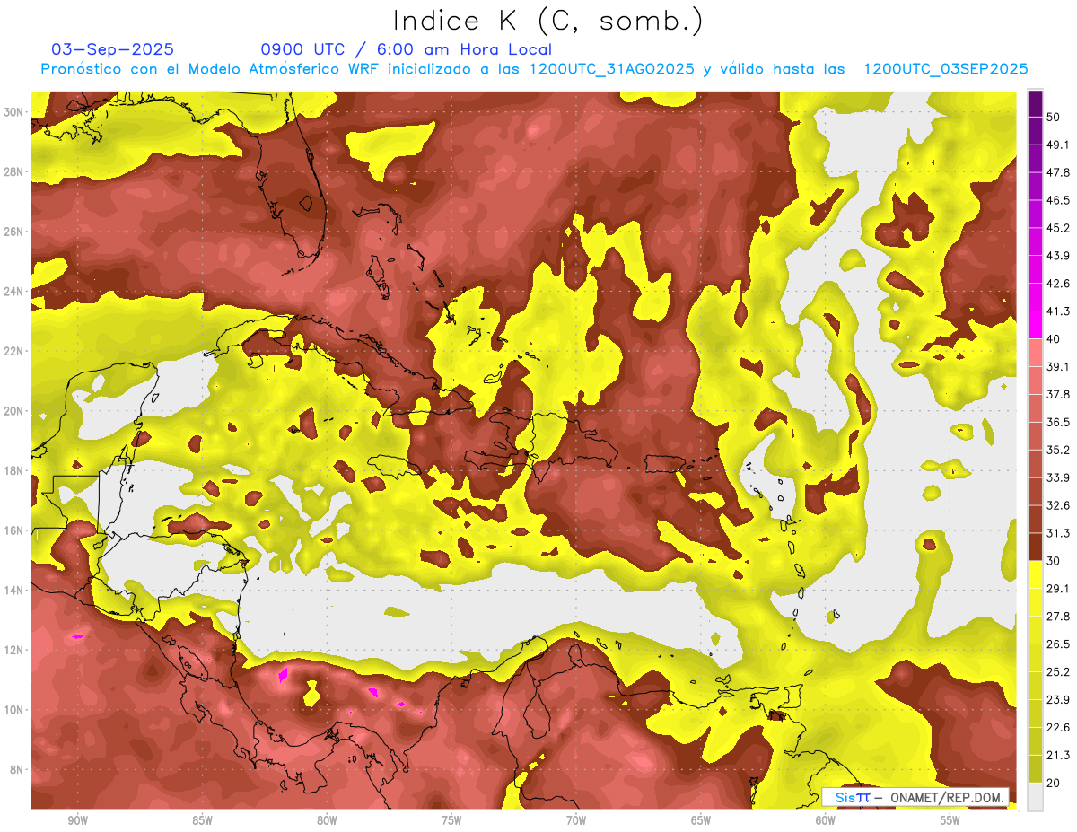Image resolution: width=1077 pixels, height=832 pixels.
Task: Click colorbar label "49.1"
Action: point(1058,145)
